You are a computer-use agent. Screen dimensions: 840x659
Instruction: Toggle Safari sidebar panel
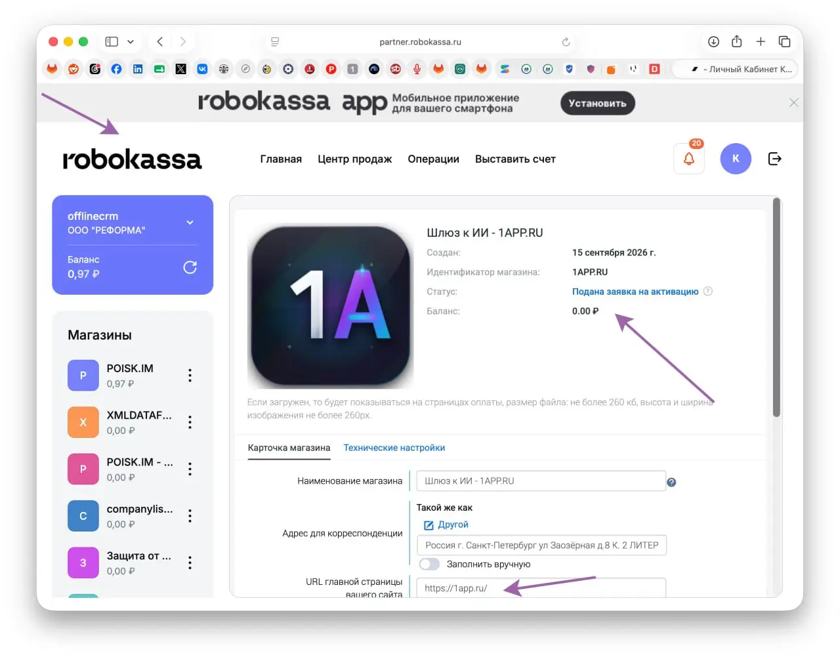[112, 41]
